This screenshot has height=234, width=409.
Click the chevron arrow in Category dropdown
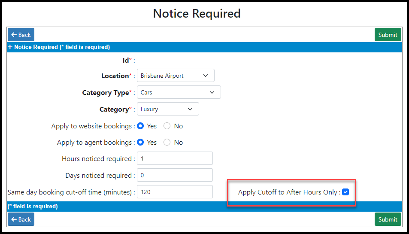coord(190,109)
